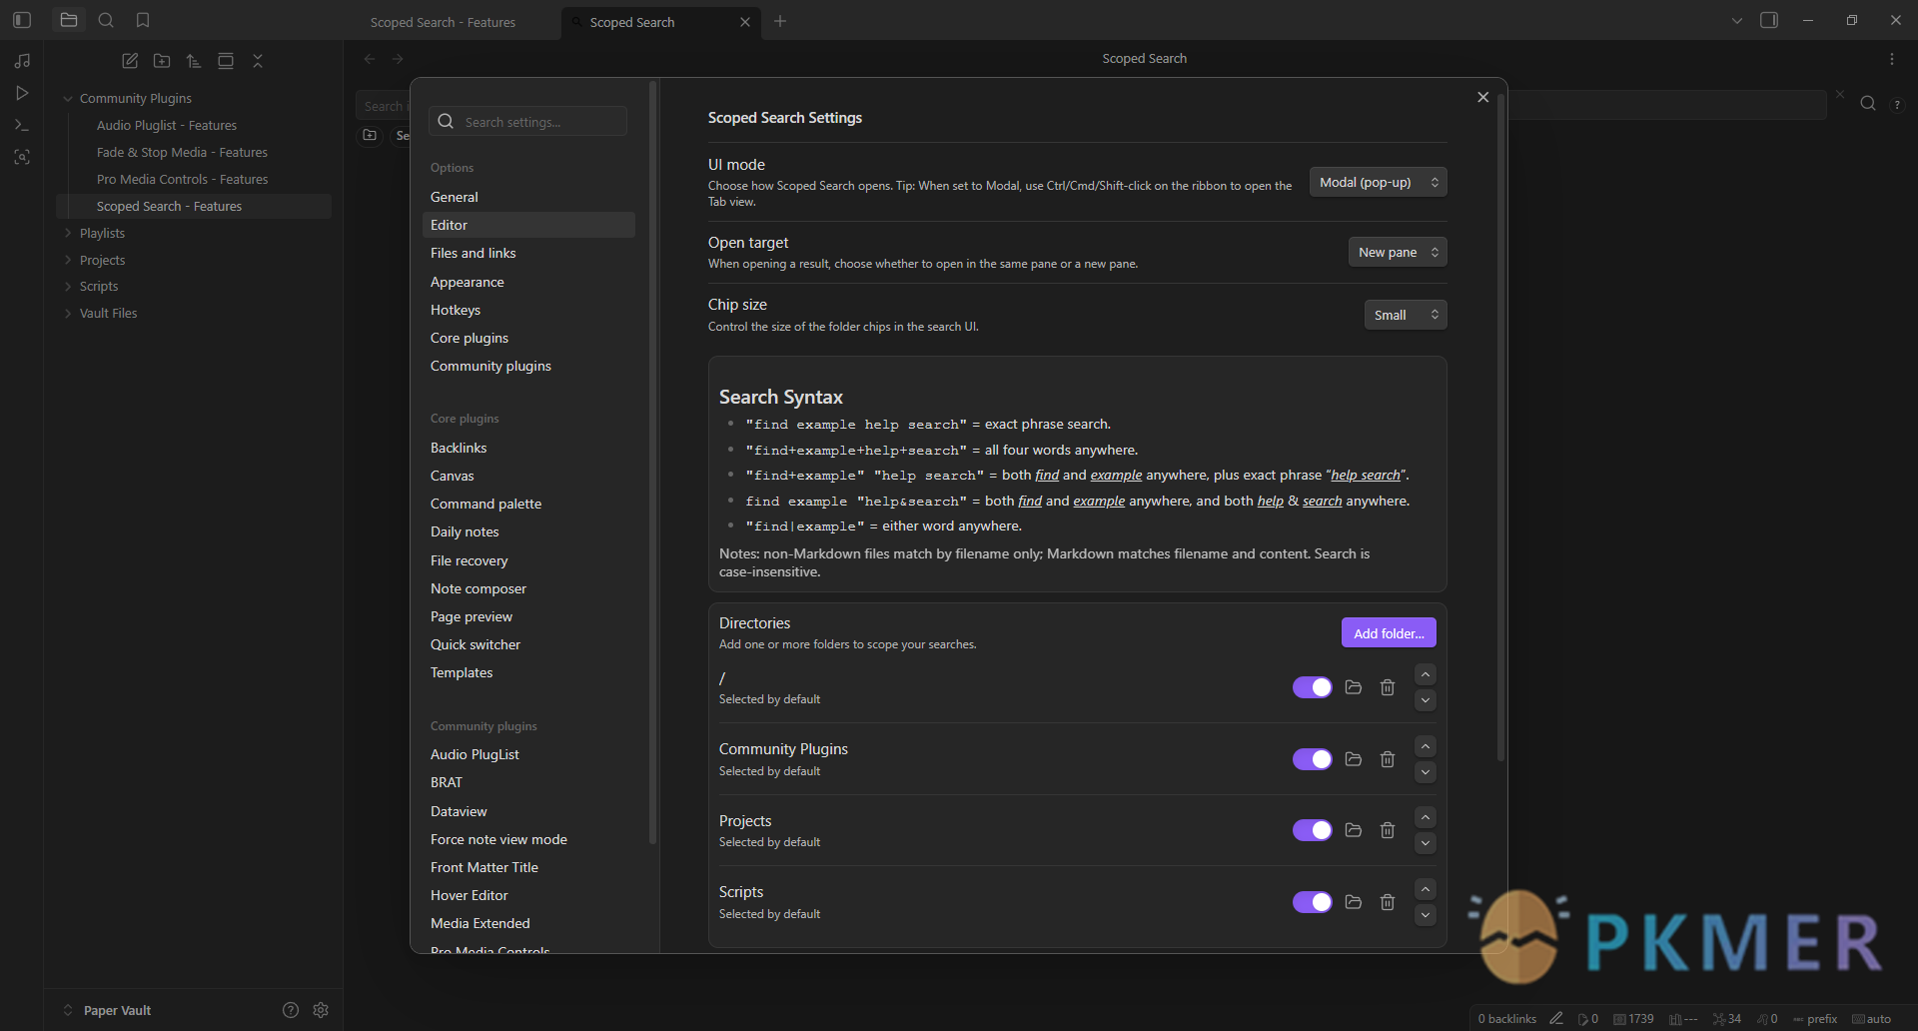This screenshot has width=1918, height=1031.
Task: Click the scoped search ribbon icon
Action: click(x=22, y=157)
